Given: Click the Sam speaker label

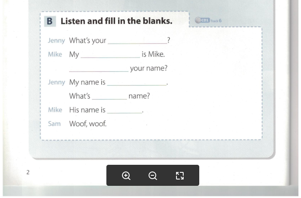Looking at the screenshot, I should tap(54, 124).
